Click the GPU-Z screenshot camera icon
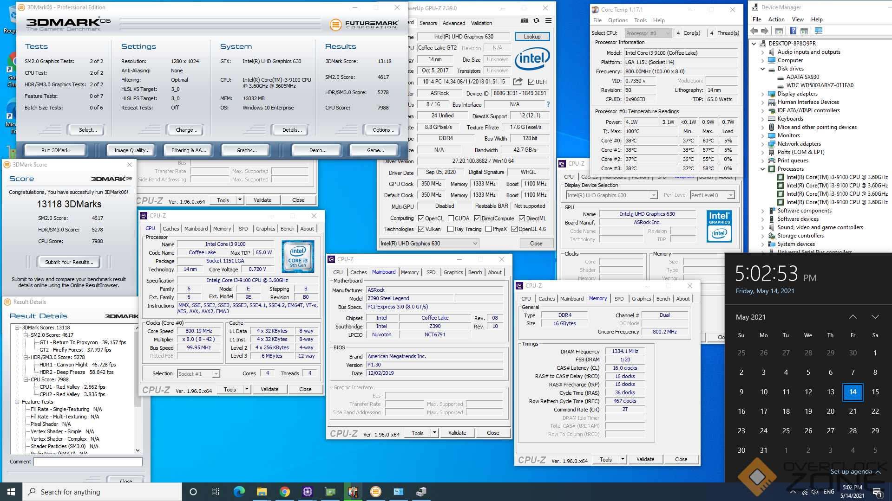The height and width of the screenshot is (501, 892). [x=524, y=20]
